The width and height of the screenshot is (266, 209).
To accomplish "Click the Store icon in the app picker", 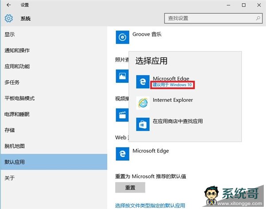I will tap(143, 124).
